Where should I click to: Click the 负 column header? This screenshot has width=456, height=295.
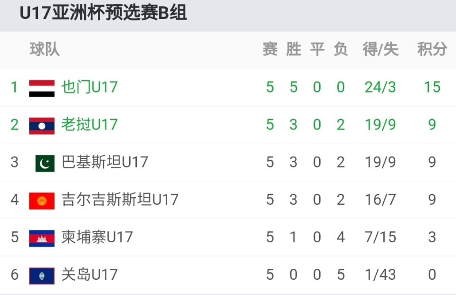[x=340, y=49]
